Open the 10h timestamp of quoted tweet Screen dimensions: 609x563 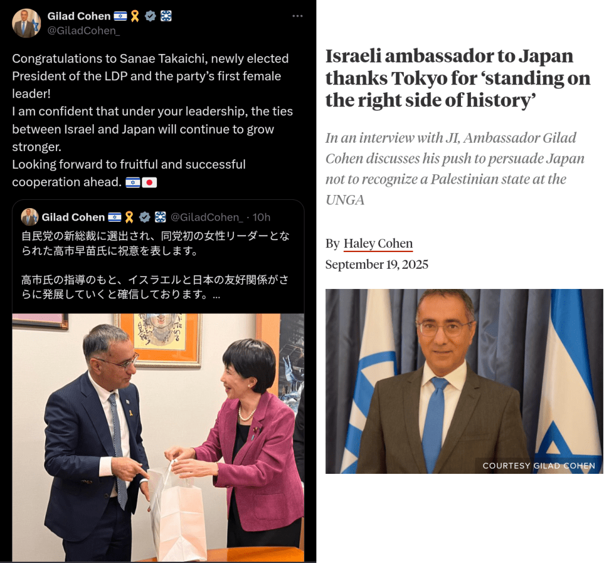coord(262,217)
